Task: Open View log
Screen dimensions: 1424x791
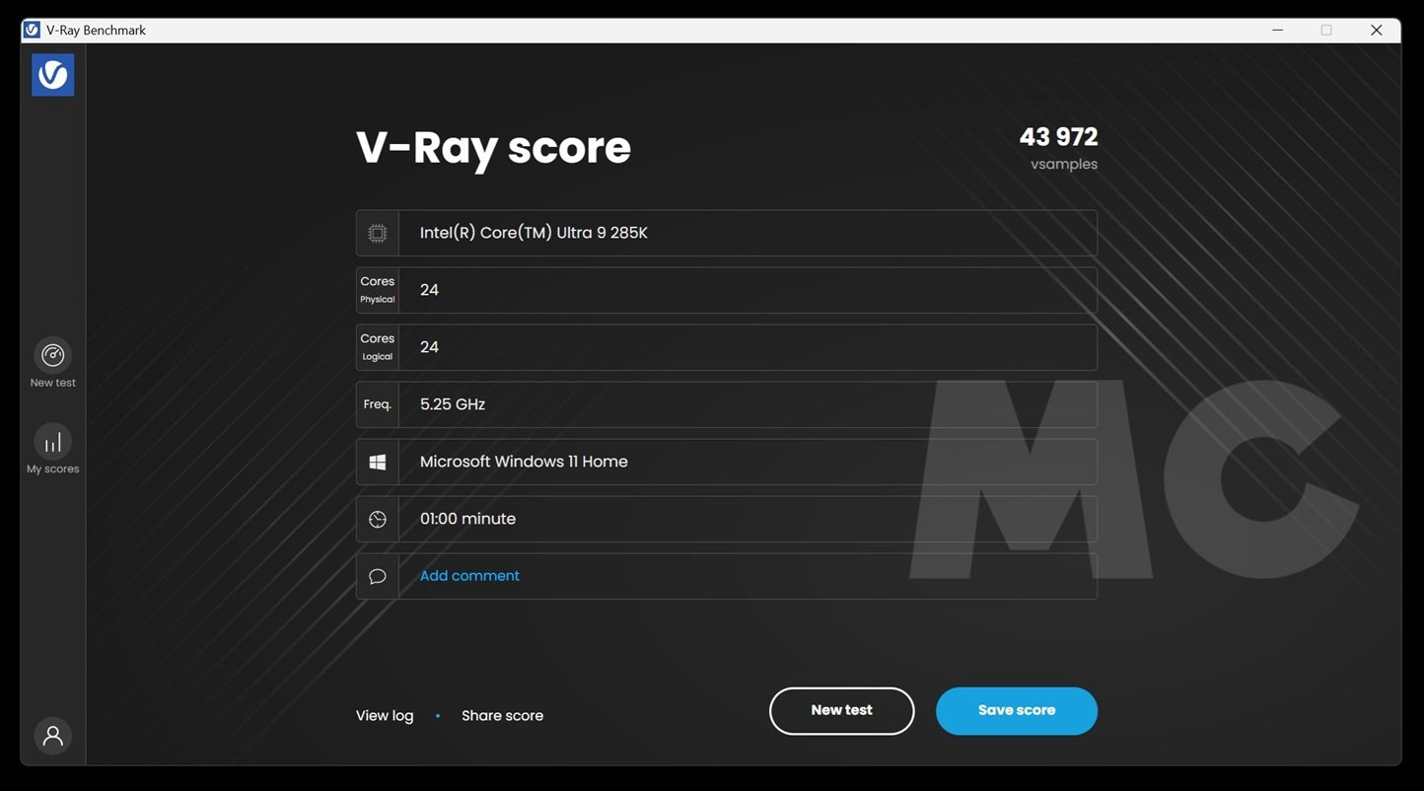Action: tap(384, 715)
